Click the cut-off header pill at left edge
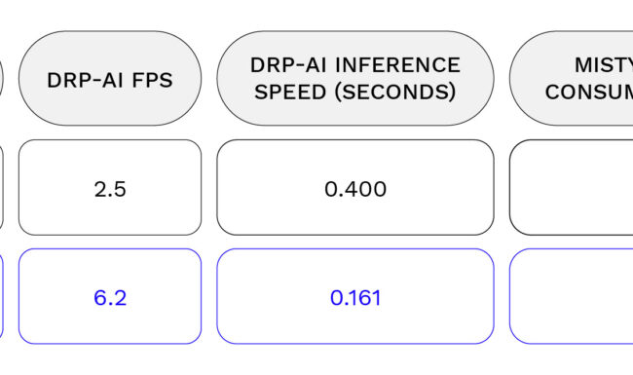 [x=2, y=78]
